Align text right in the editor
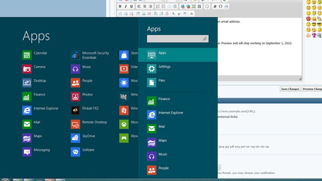The image size is (322, 181). point(150,6)
